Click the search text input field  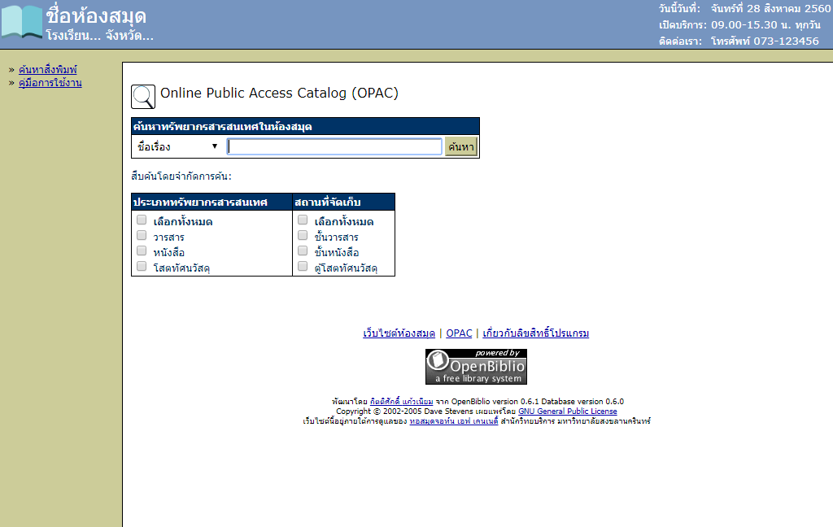pos(334,146)
